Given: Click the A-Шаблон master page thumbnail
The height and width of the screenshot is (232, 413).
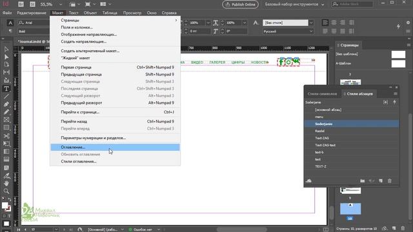Looking at the screenshot, I should (398, 64).
